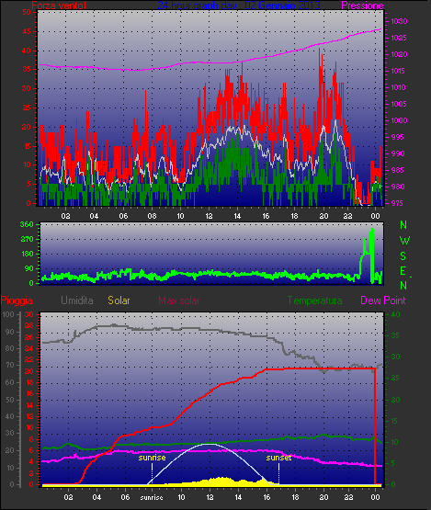Select the grey 'Umidita' legend label
431x510 pixels.
tap(77, 300)
